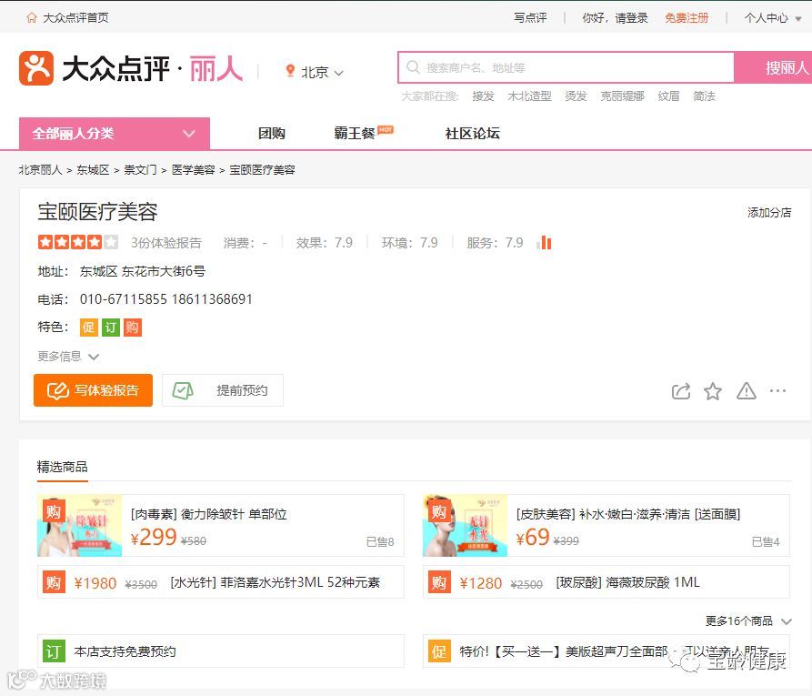Click the shop title 宝颐医疗美容

97,212
